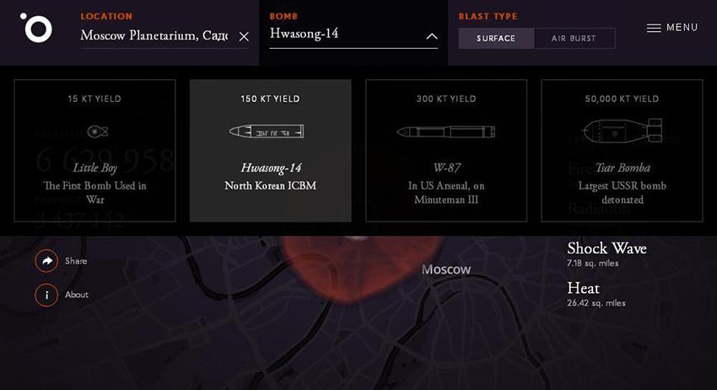Click the LOCATION heading label
The width and height of the screenshot is (717, 390).
point(106,16)
